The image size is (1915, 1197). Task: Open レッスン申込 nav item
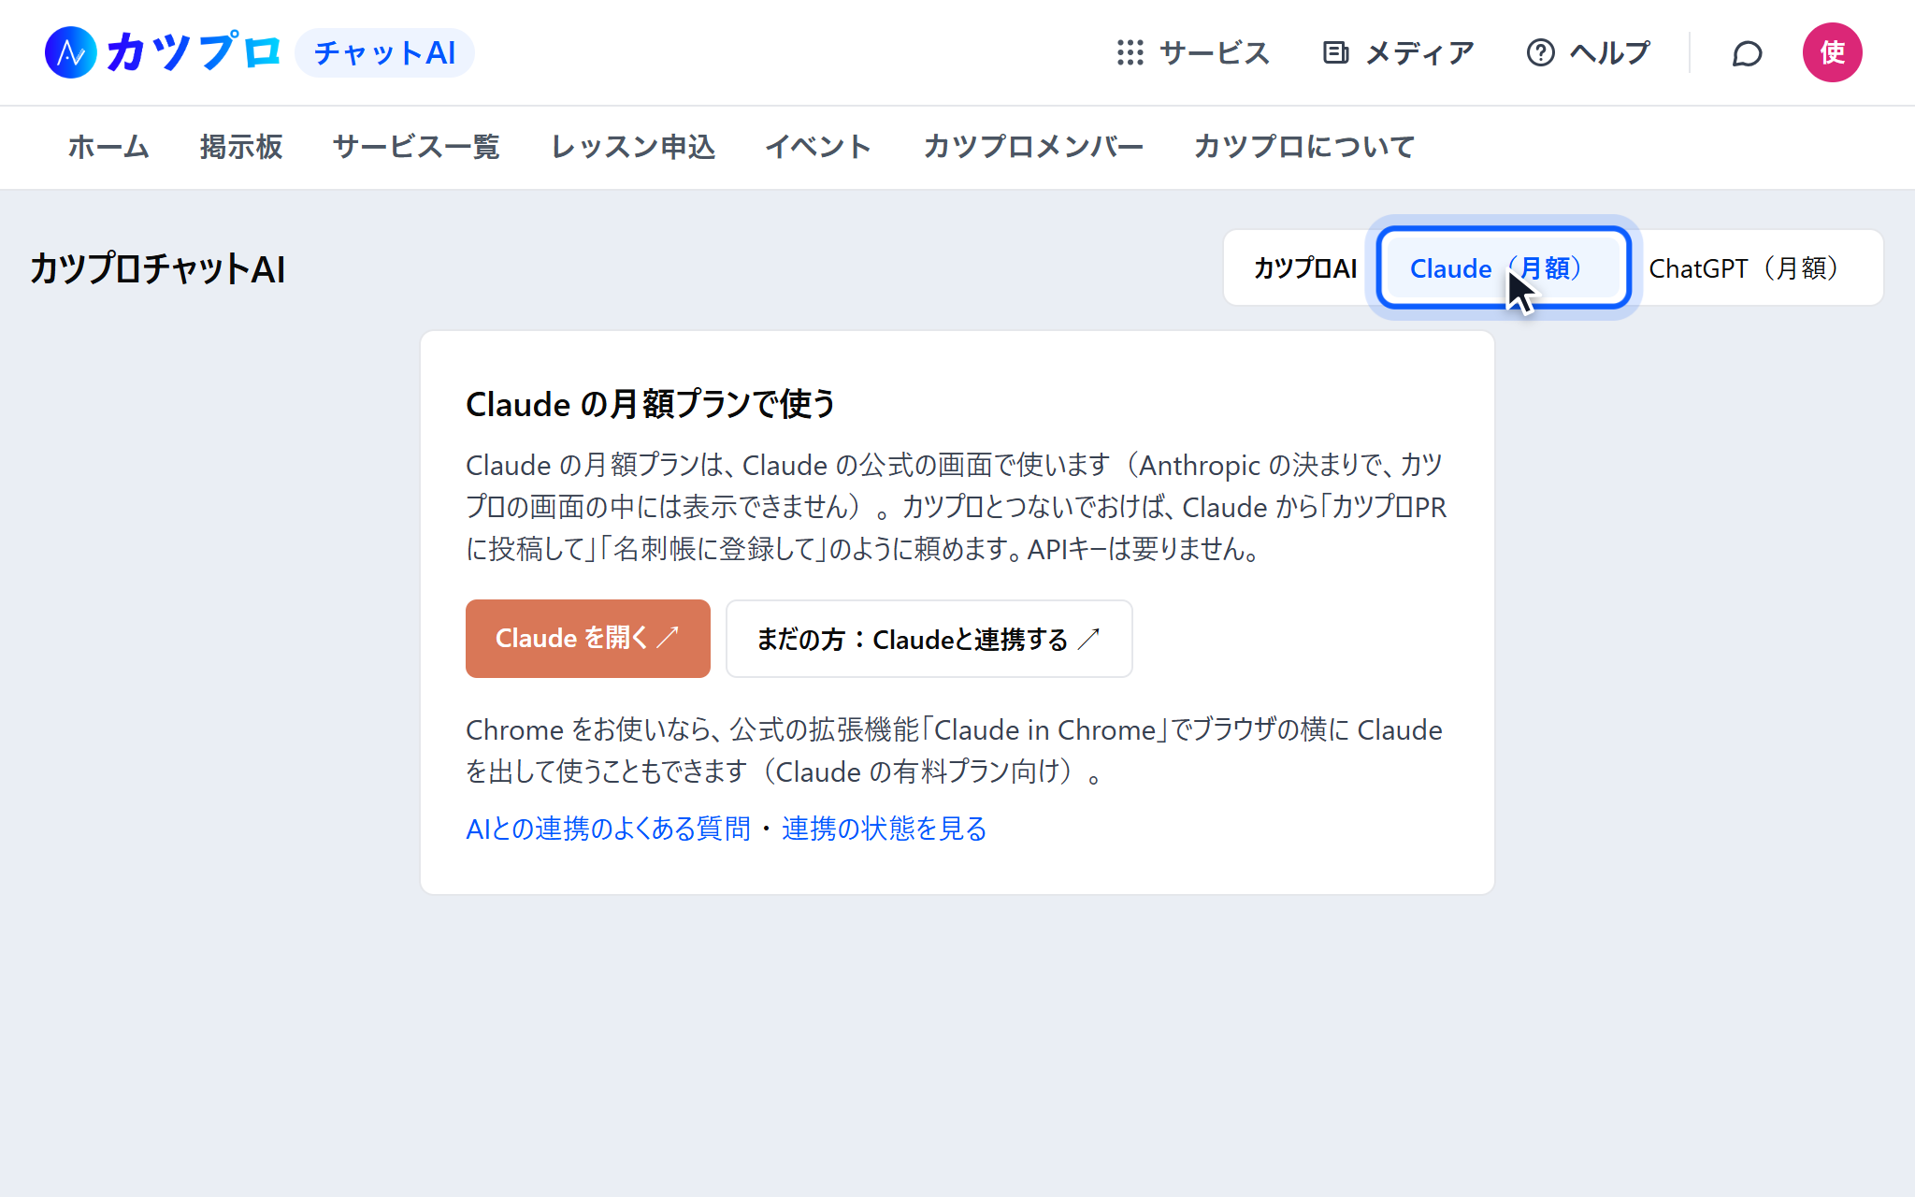click(633, 147)
